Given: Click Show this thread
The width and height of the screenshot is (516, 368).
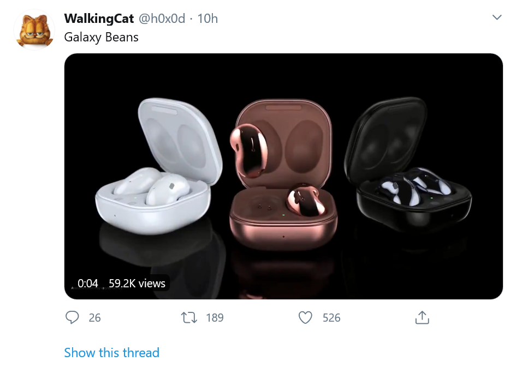Looking at the screenshot, I should click(112, 353).
